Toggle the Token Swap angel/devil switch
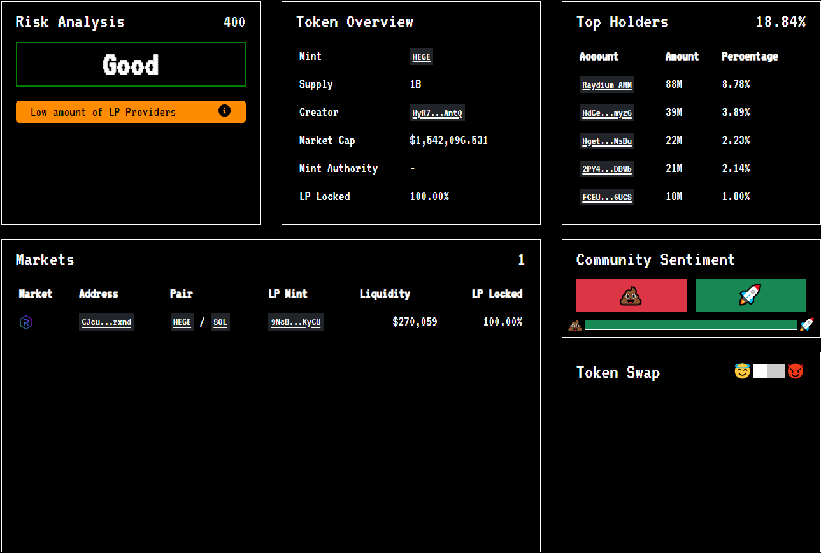The image size is (821, 553). pos(769,371)
